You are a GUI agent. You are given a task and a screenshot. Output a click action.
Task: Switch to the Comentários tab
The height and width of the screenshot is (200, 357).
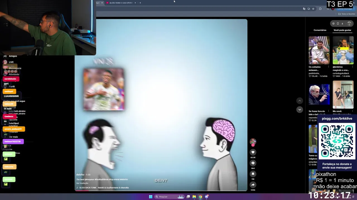[x=320, y=30]
